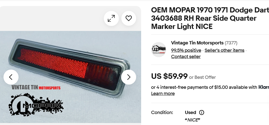Click the "NICE" condition note
The width and height of the screenshot is (269, 125).
tap(193, 120)
